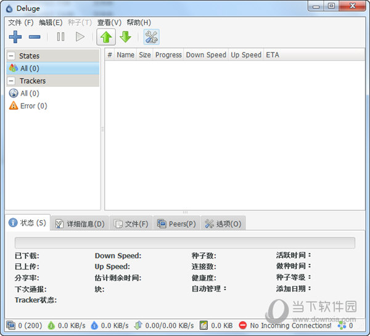Viewport: 370px width, 336px height.
Task: Click the Deluge droplet icon in title bar
Action: coord(9,9)
